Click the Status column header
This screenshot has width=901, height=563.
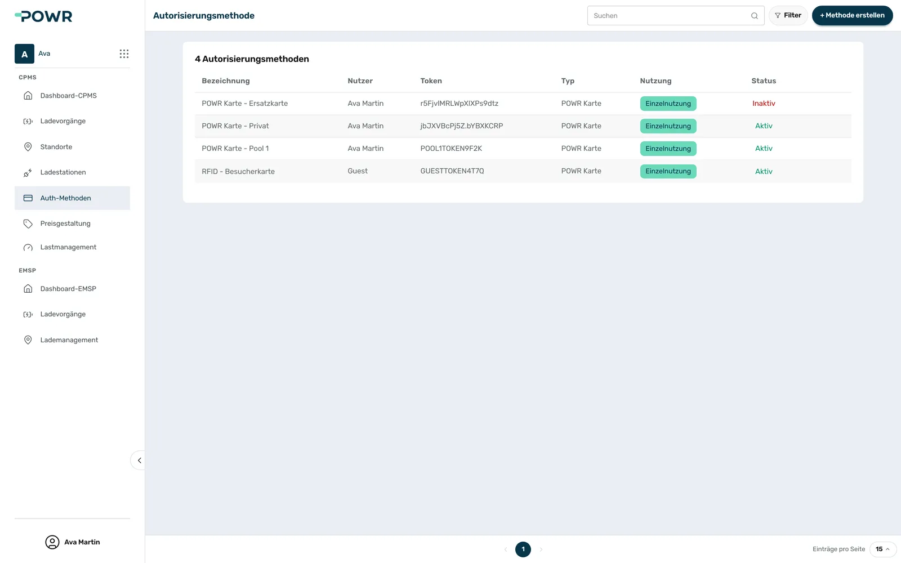point(764,81)
